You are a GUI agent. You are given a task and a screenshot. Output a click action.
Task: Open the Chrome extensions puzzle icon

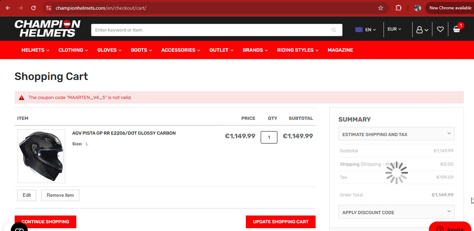click(x=399, y=8)
